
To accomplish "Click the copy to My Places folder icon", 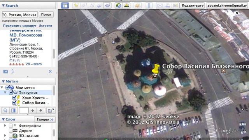I will [5, 72].
